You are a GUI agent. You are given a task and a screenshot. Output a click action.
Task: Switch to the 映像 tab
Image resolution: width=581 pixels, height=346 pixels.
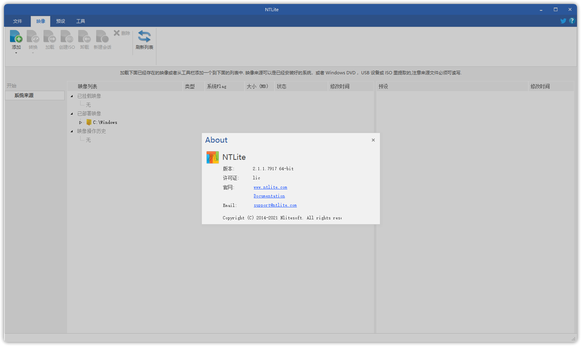click(x=41, y=21)
